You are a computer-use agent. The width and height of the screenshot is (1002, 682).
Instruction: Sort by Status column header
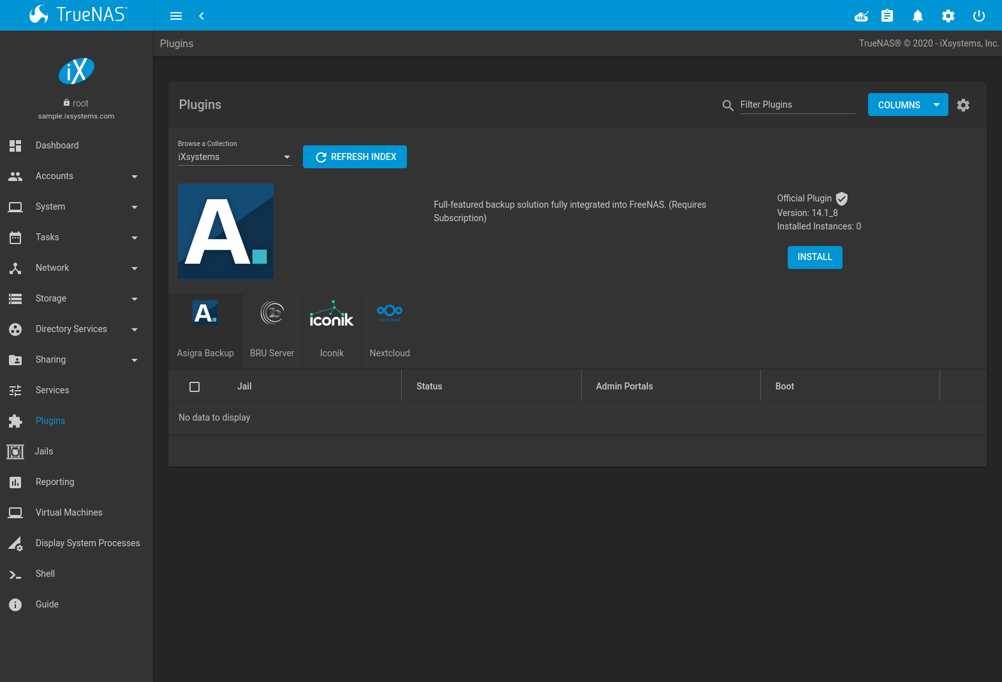tap(429, 386)
